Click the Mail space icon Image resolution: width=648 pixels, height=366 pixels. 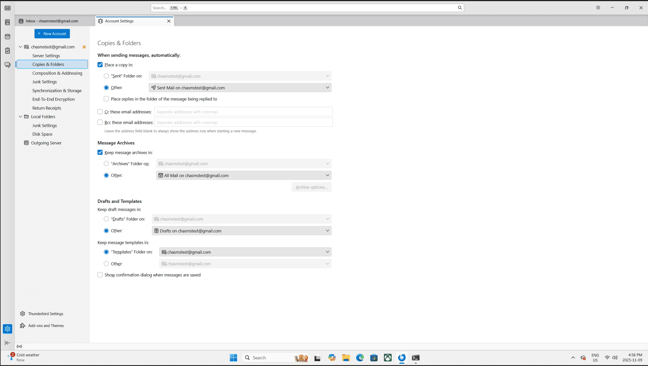coord(8,8)
